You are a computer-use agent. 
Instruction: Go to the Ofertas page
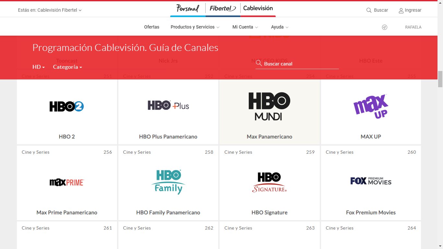click(152, 27)
